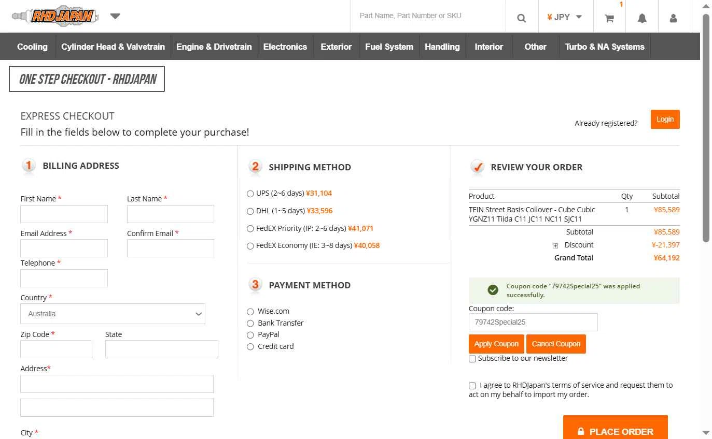The width and height of the screenshot is (712, 439).
Task: Click the Confirm Email field
Action: [x=171, y=248]
